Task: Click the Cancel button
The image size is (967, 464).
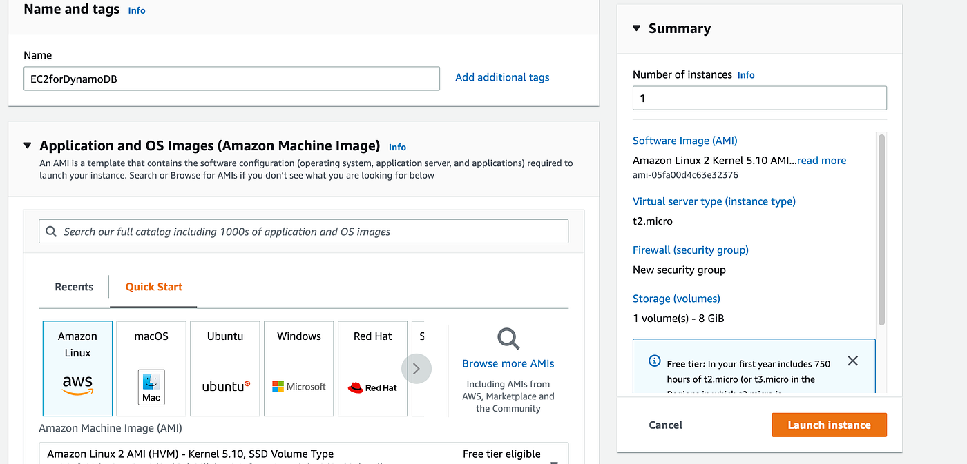Action: tap(666, 425)
